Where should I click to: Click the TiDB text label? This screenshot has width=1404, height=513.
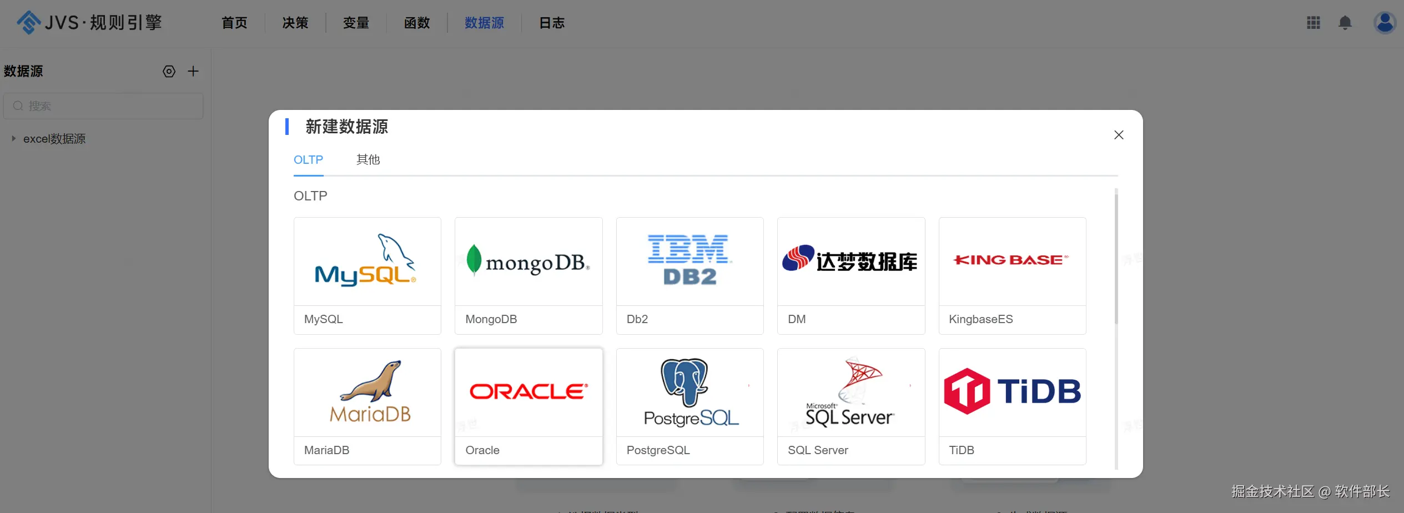(x=962, y=450)
